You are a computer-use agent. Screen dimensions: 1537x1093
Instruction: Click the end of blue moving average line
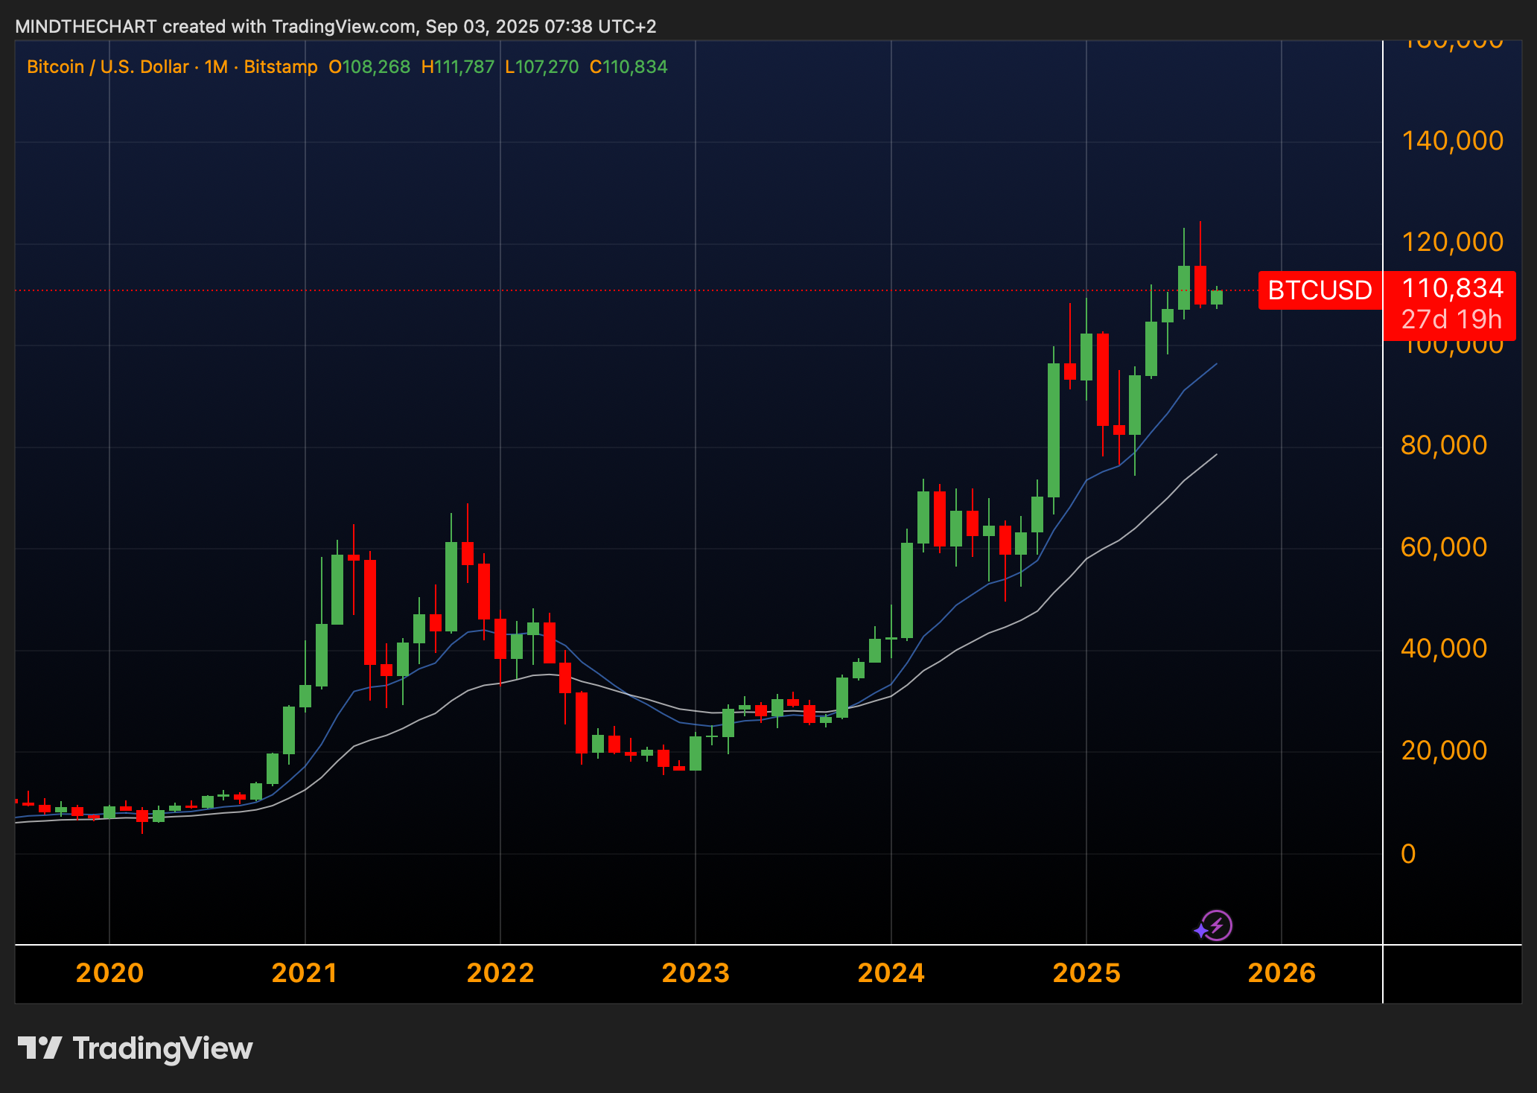click(x=1216, y=364)
